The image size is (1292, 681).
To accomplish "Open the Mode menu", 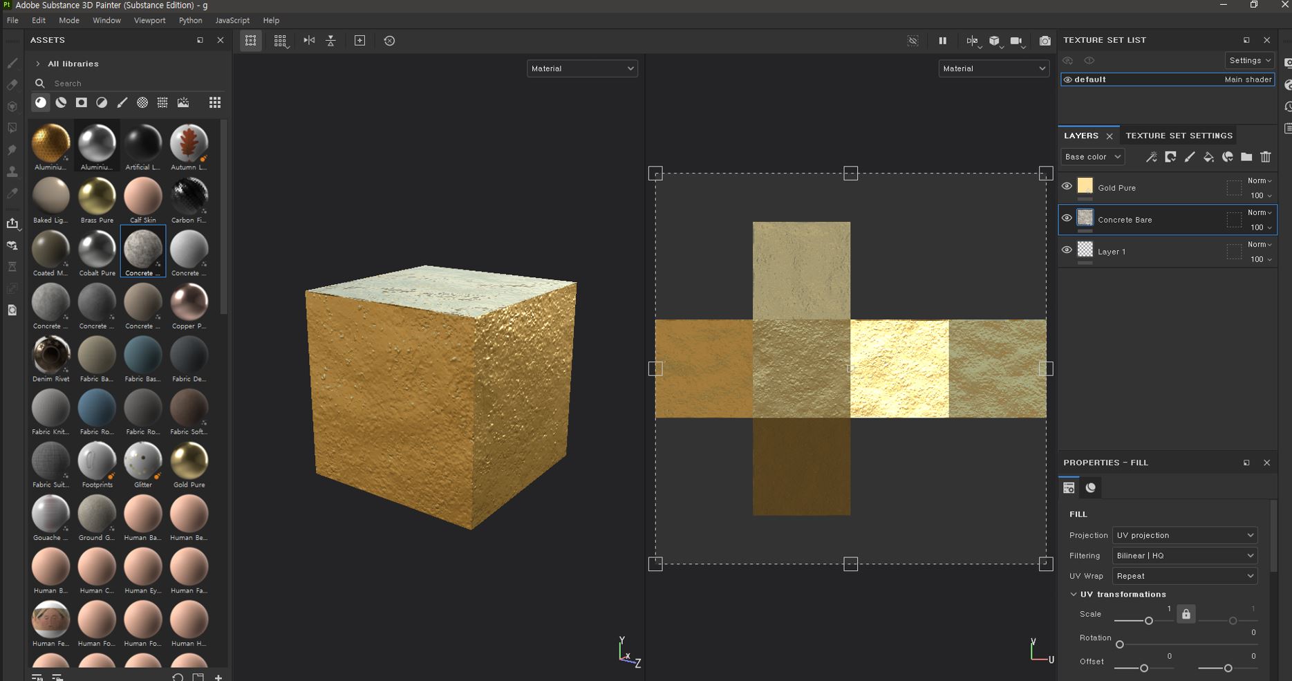I will tap(69, 20).
